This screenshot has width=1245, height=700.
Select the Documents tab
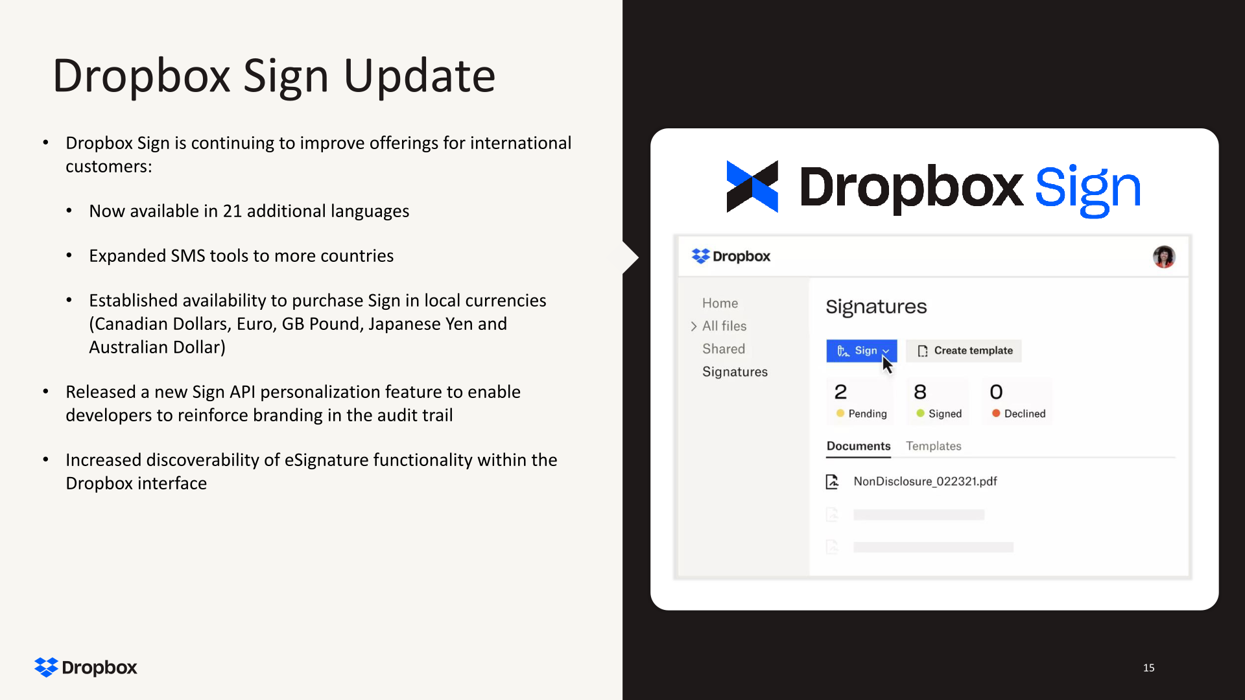pos(859,446)
